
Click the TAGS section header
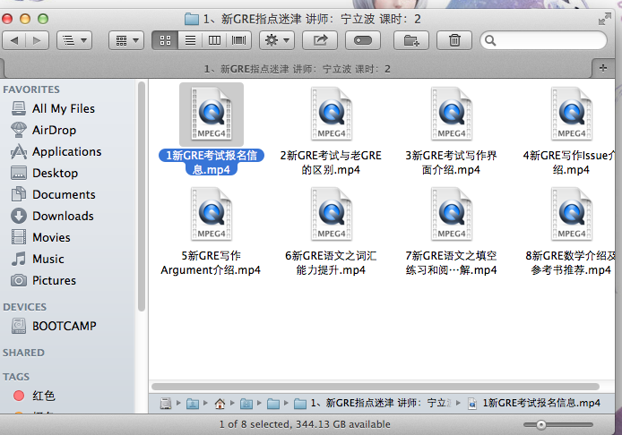pos(16,377)
